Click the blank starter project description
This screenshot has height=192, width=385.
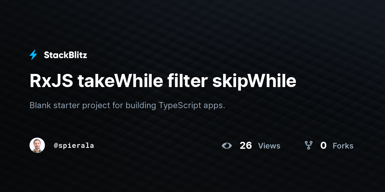tap(127, 106)
